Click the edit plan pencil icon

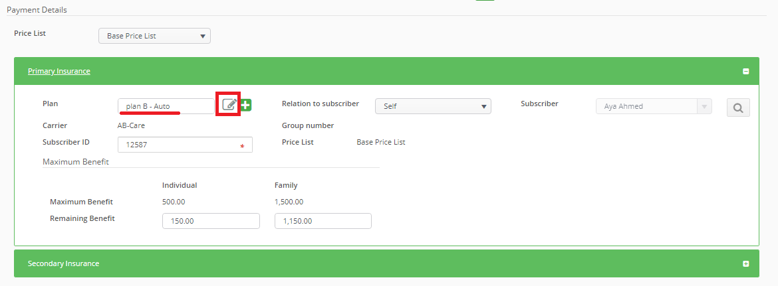pyautogui.click(x=229, y=105)
